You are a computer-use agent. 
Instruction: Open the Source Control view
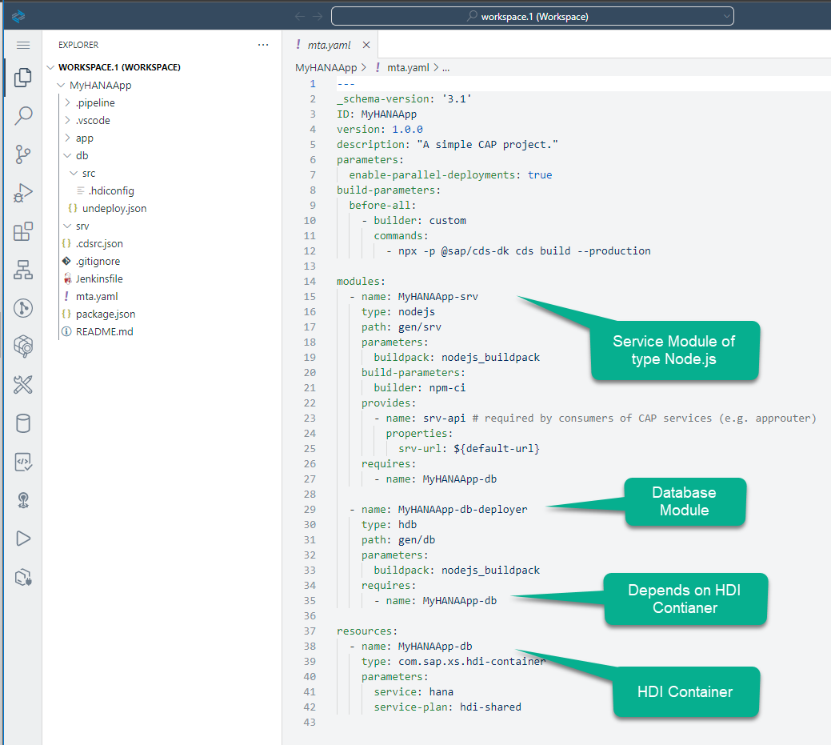click(x=22, y=154)
